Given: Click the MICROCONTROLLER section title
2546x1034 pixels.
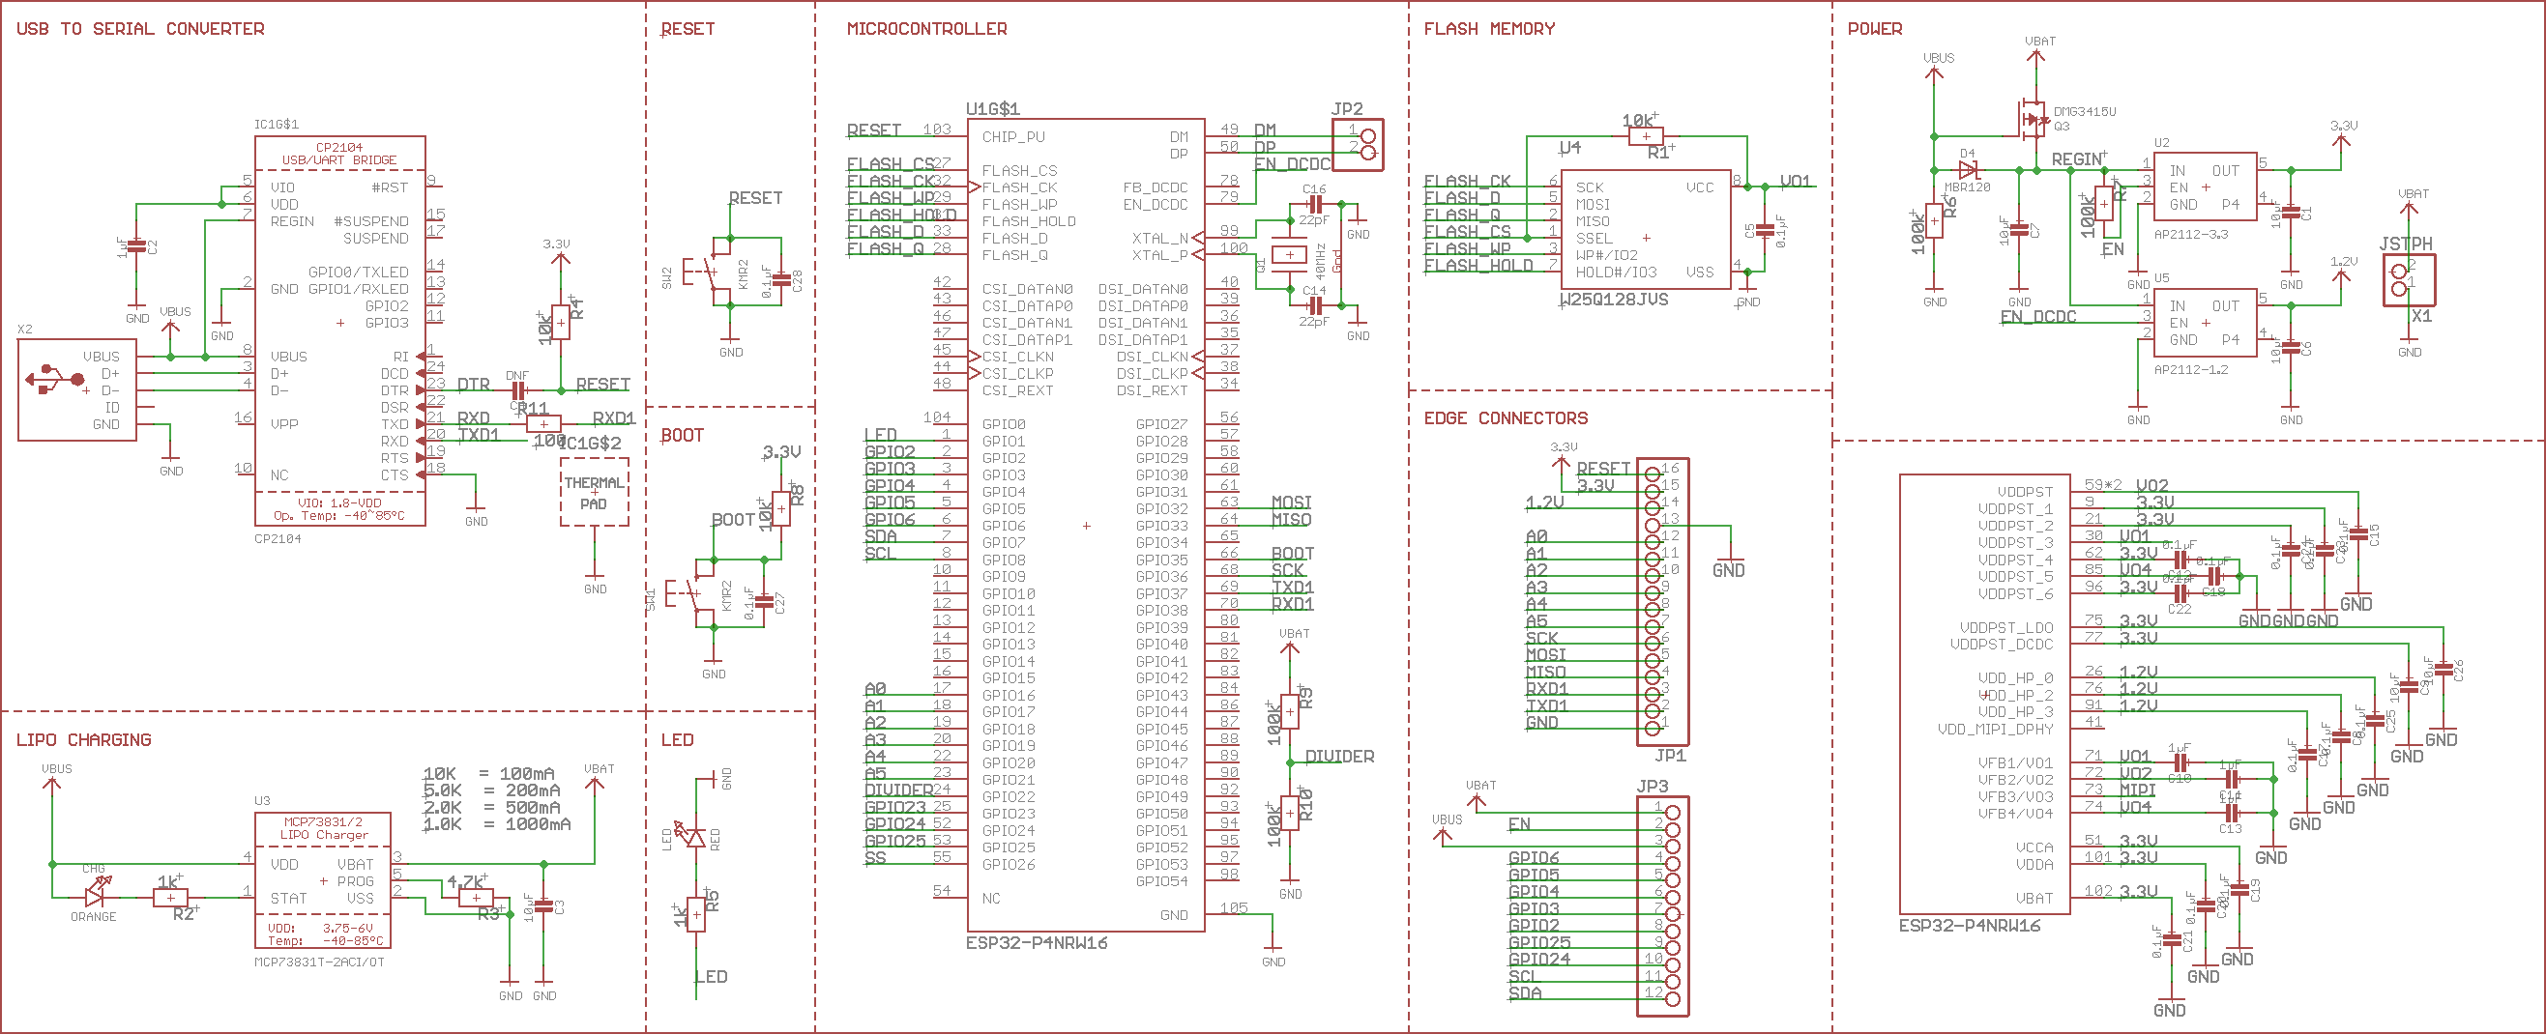Looking at the screenshot, I should coord(926,29).
